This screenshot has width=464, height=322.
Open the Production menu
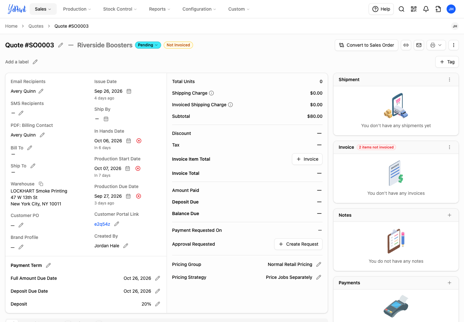coord(77,9)
